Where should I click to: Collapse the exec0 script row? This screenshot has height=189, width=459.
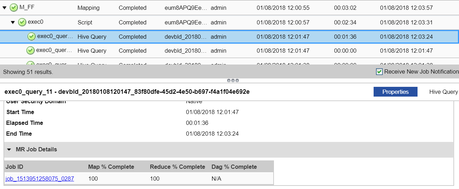point(13,23)
